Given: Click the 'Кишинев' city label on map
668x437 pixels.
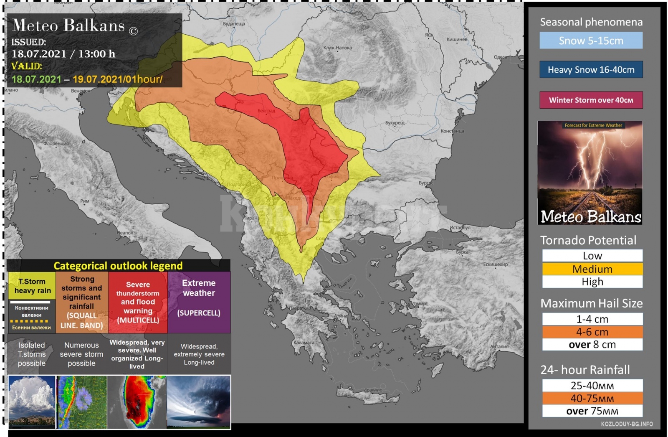Looking at the screenshot, I should [x=457, y=40].
